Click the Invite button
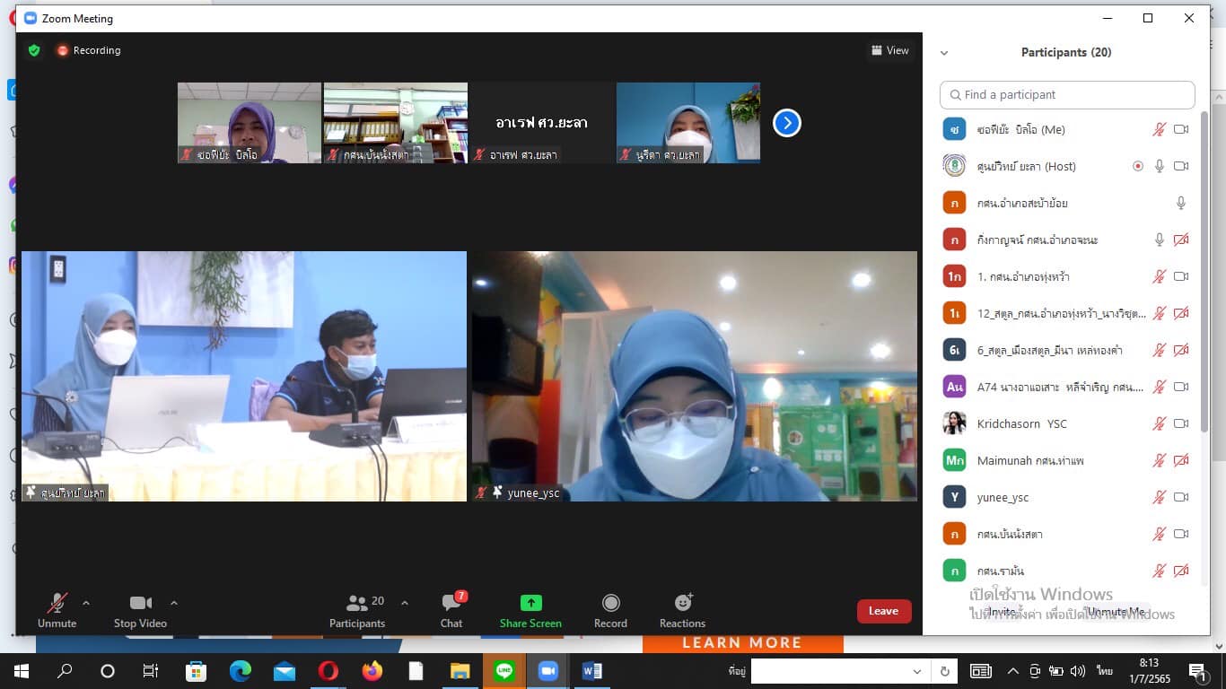The width and height of the screenshot is (1226, 689). click(x=1002, y=612)
